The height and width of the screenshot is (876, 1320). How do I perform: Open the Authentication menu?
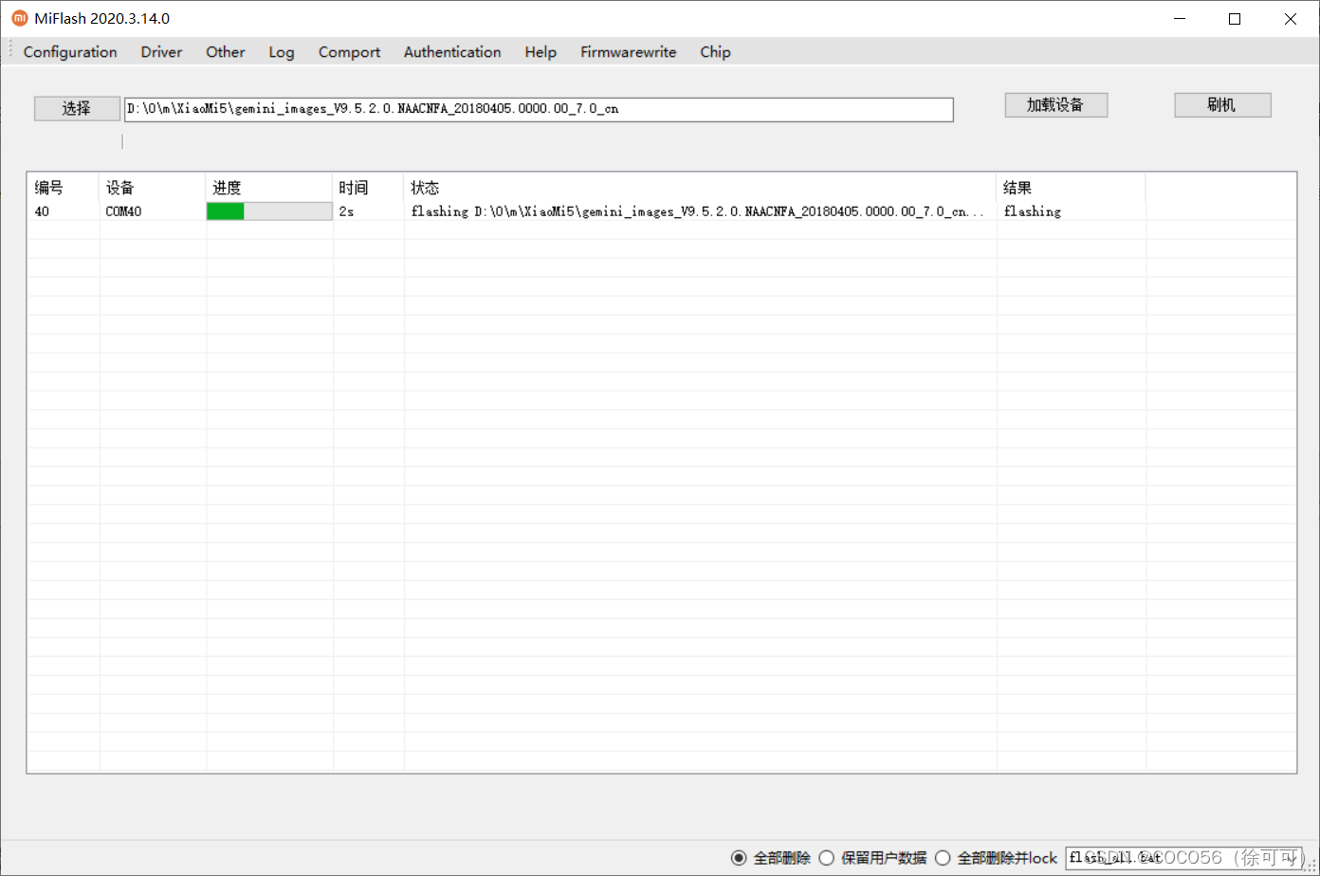452,52
